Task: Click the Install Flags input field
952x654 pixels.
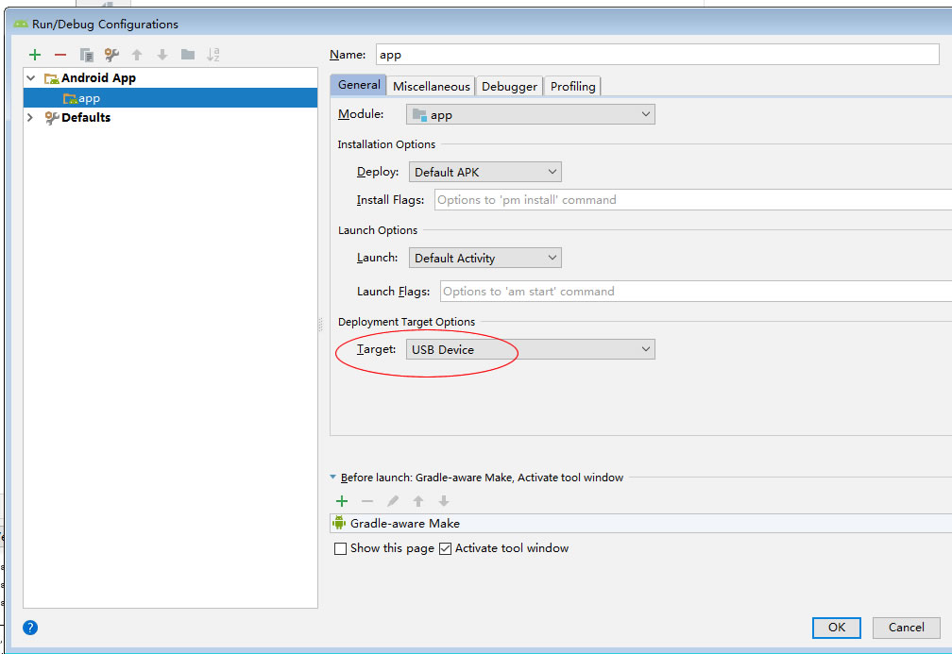Action: [x=689, y=200]
